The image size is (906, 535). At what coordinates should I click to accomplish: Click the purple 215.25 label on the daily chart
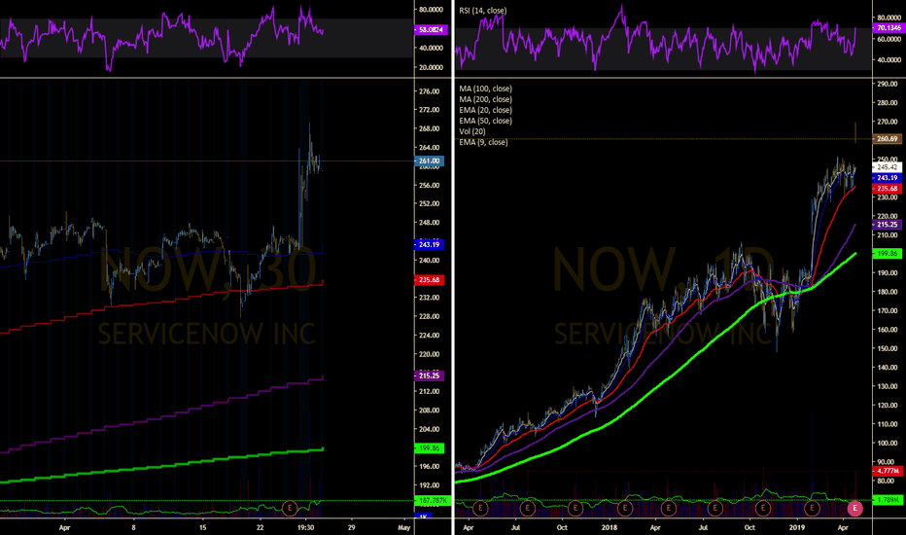(887, 225)
